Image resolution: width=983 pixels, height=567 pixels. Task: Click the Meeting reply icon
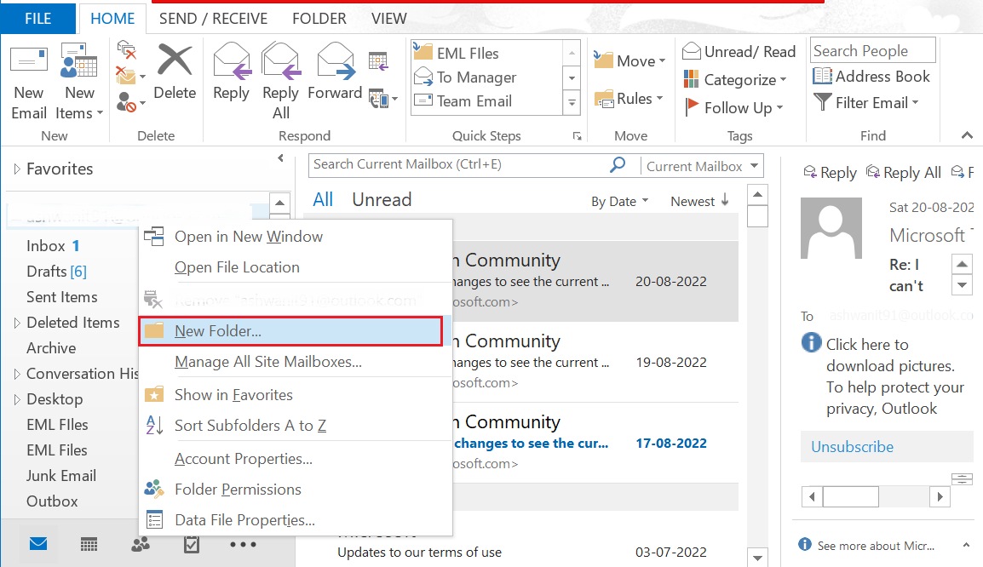point(378,61)
